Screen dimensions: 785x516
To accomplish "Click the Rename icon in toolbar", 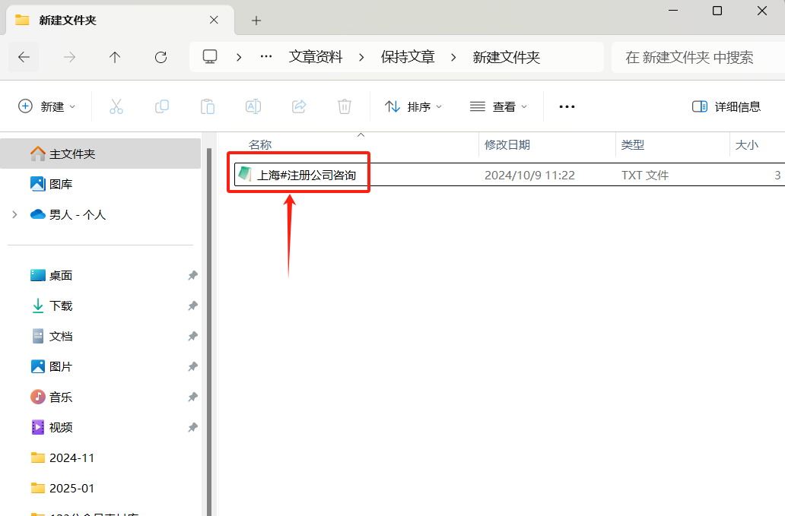I will 253,106.
